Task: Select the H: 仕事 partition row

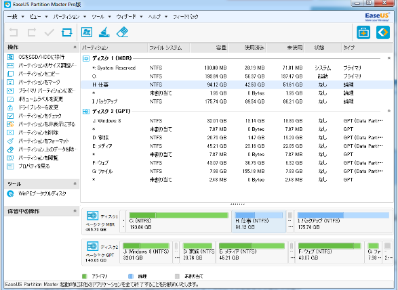Action: [237, 84]
